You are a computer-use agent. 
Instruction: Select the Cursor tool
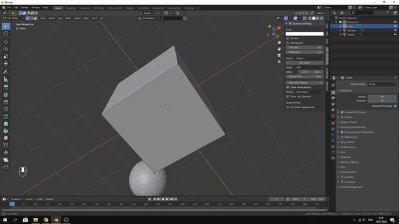[x=6, y=34]
